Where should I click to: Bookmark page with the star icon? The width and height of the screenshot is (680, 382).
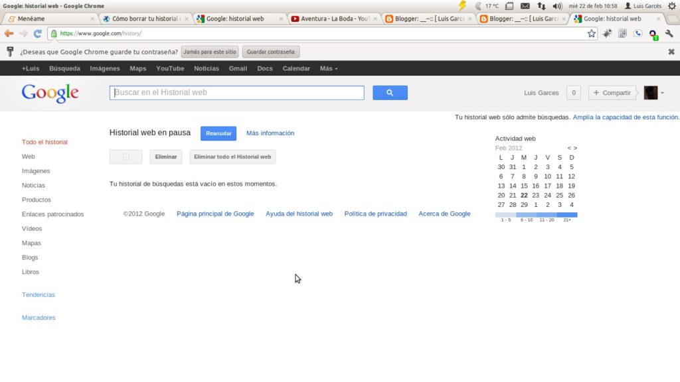coord(592,33)
